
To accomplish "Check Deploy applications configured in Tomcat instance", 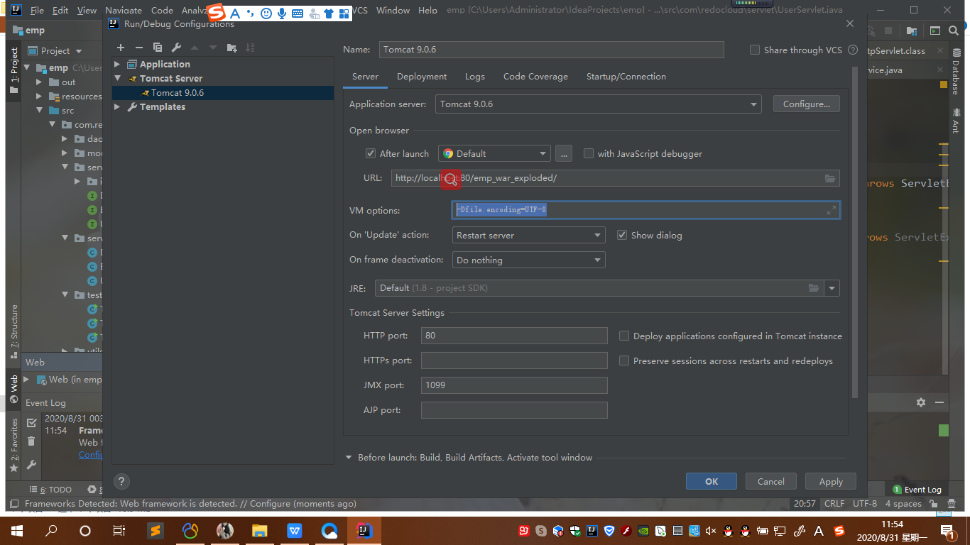I will click(x=624, y=336).
